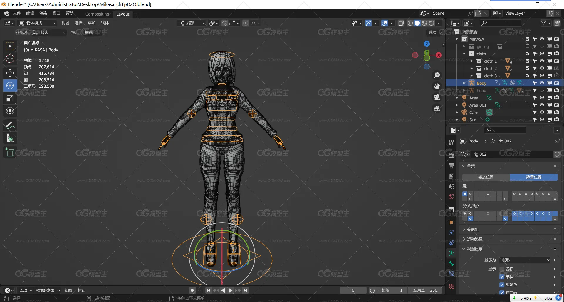Switch to wireframe viewport shading
The width and height of the screenshot is (564, 302).
(x=410, y=23)
